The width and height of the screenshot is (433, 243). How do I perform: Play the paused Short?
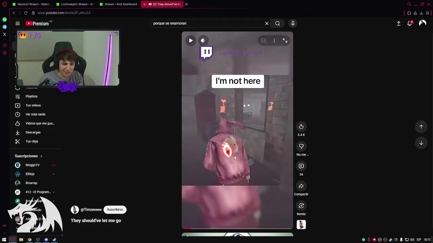click(191, 40)
